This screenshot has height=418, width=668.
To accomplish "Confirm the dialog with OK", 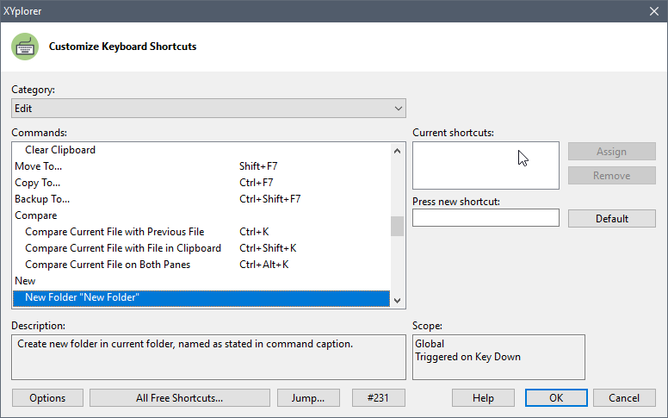I will point(556,398).
